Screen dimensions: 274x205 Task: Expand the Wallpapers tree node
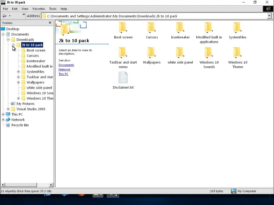(x=18, y=82)
